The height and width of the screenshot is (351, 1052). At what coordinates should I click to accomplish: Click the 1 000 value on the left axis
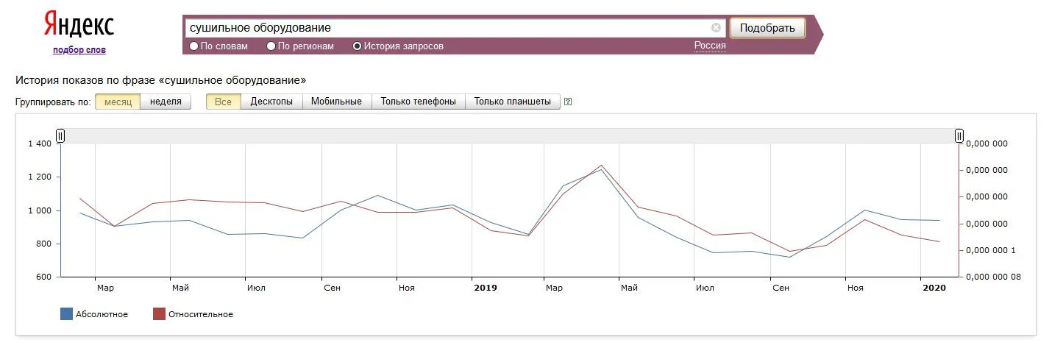tap(40, 210)
